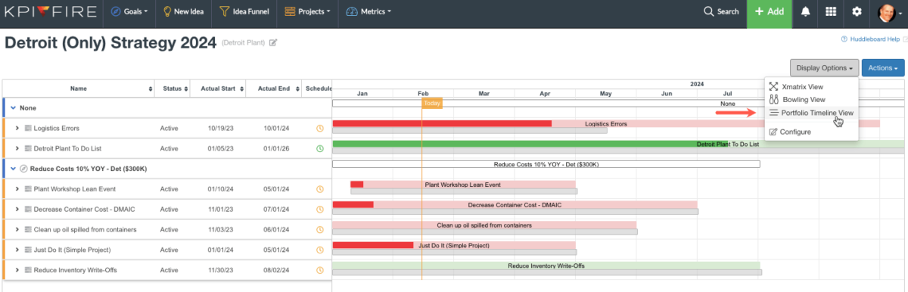Viewport: 908px width, 292px height.
Task: Expand the Plant Workshop Lean Event row
Action: 17,189
